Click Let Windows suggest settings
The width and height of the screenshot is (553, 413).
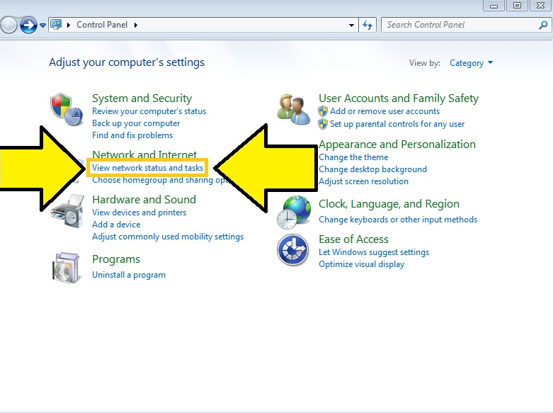click(x=374, y=252)
